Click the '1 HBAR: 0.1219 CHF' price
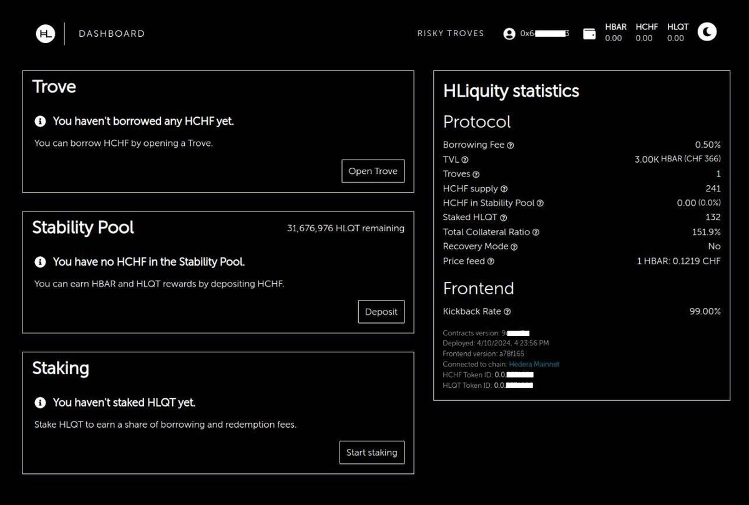749x505 pixels. click(x=678, y=261)
